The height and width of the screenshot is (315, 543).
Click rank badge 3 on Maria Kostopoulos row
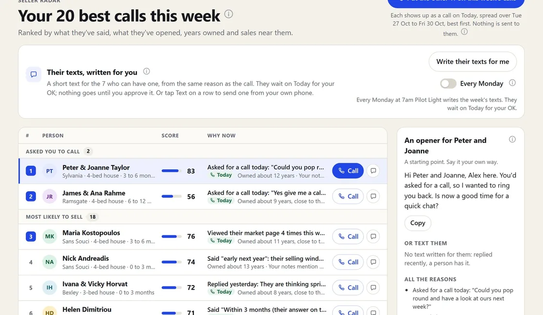point(31,237)
